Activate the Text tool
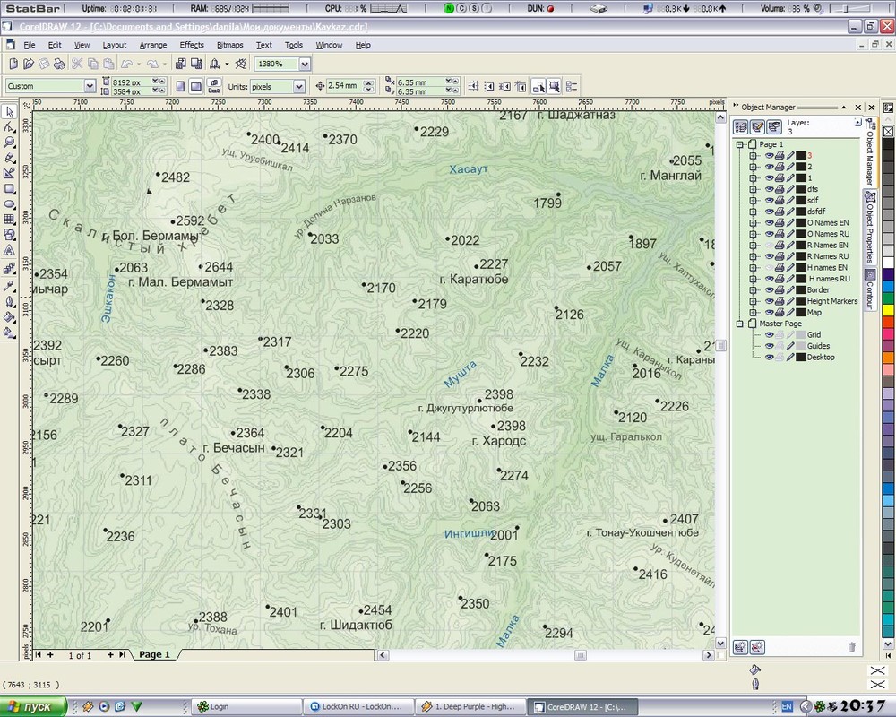The image size is (896, 717). [9, 250]
